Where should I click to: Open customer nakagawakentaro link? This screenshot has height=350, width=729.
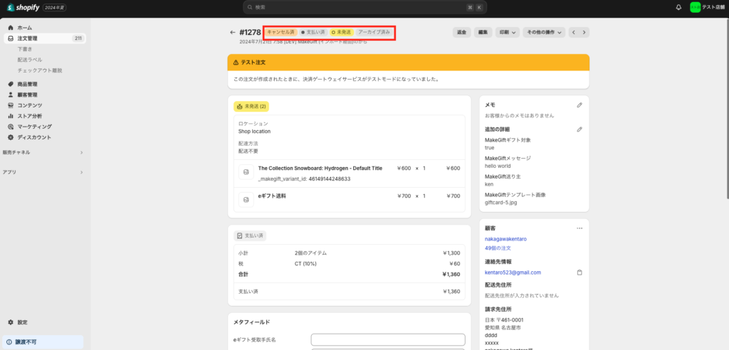(506, 239)
